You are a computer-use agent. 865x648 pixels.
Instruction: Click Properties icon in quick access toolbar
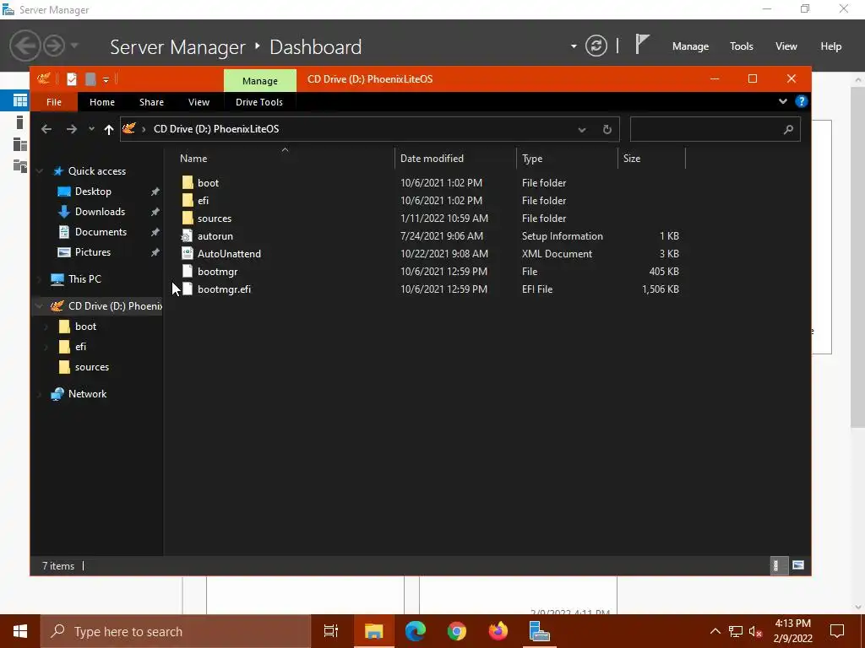[72, 79]
